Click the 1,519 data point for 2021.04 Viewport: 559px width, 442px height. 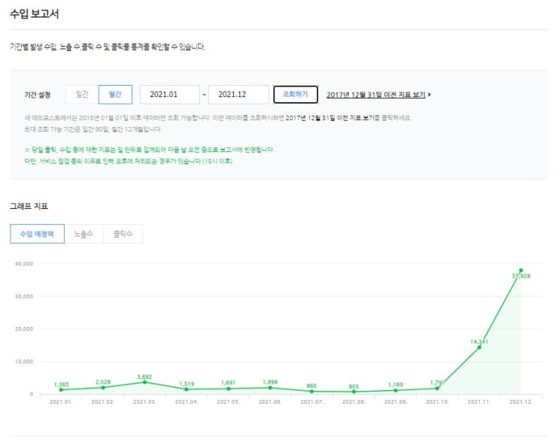coord(187,389)
